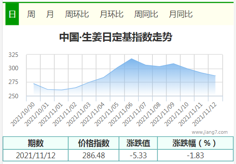Switch to the 周 weekly tab
This screenshot has width=236, height=164.
(31, 14)
